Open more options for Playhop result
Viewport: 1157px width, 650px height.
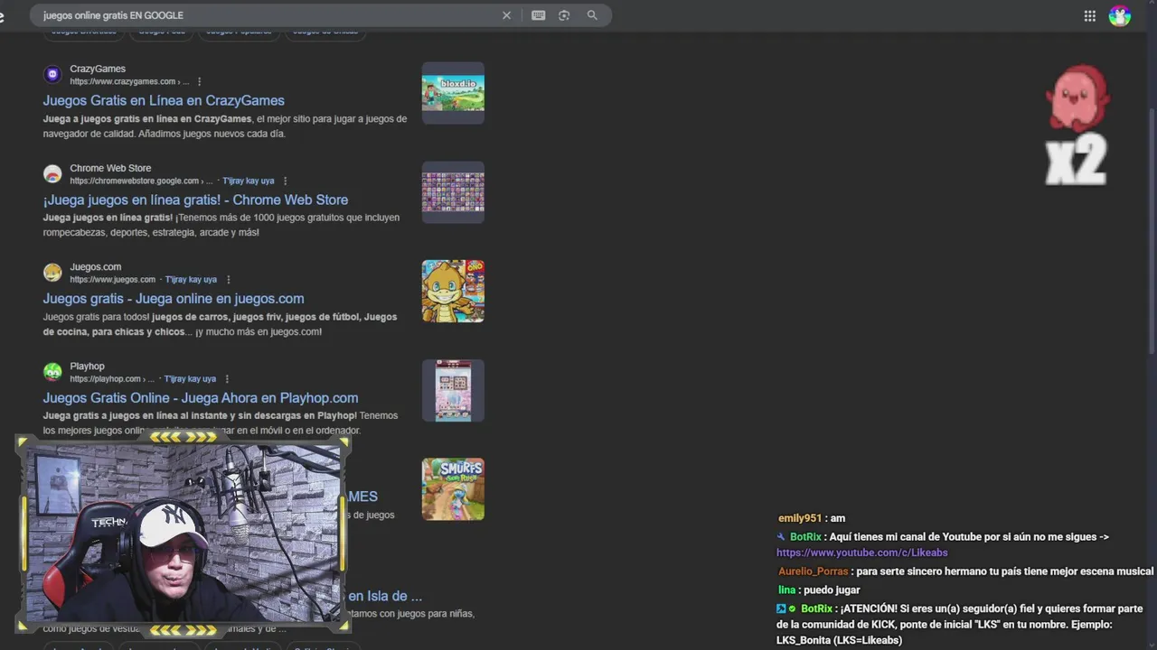(x=227, y=379)
